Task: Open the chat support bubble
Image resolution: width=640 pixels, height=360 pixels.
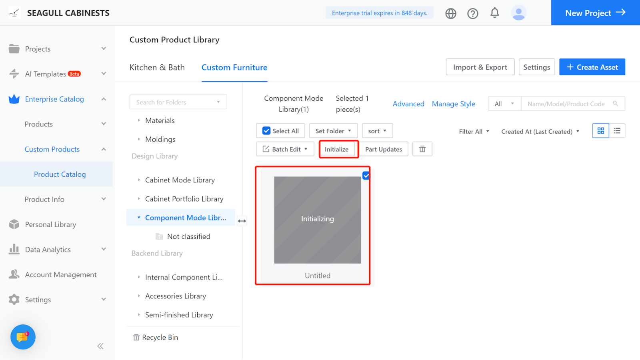Action: tap(23, 337)
